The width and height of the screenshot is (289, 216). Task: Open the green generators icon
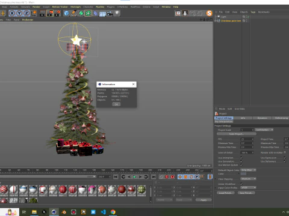81,13
